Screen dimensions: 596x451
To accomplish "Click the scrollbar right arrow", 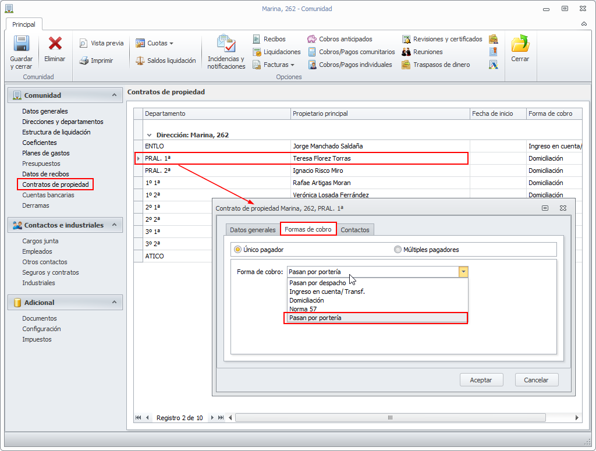I will (x=577, y=418).
